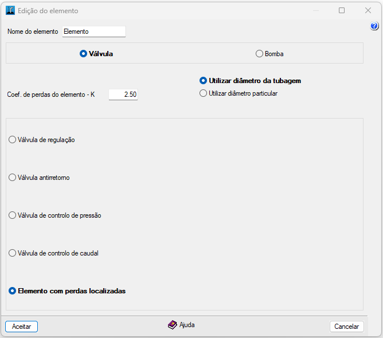Maximize the Edição do elemento window

click(342, 10)
